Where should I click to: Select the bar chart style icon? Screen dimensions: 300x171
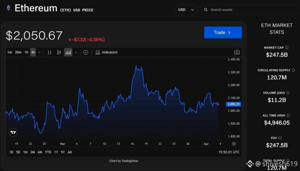[x=49, y=52]
